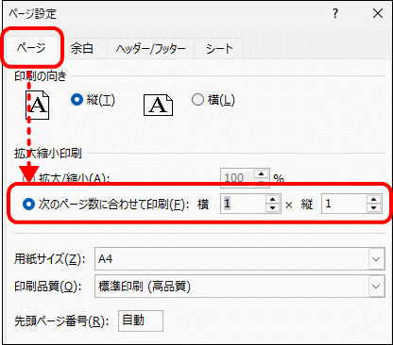The width and height of the screenshot is (393, 345).
Task: Click the 印刷品質(Q) label
Action: click(48, 287)
